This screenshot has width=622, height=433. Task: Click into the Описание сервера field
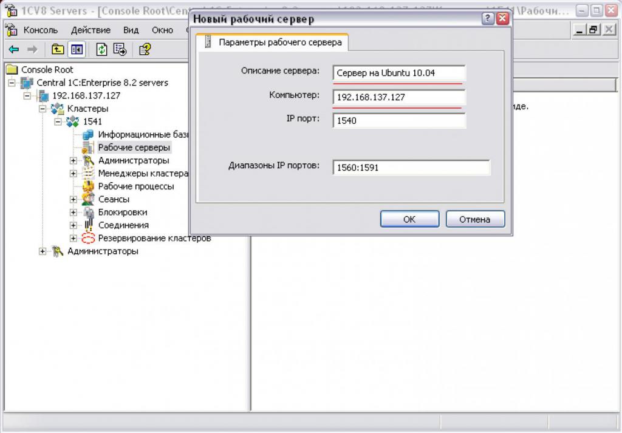coord(398,73)
